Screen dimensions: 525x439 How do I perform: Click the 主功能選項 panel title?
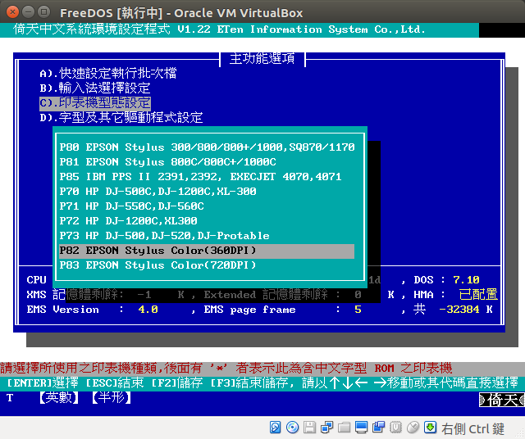pos(262,58)
